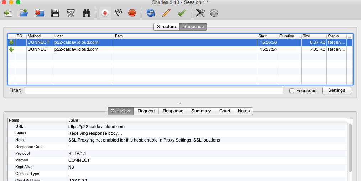The width and height of the screenshot is (361, 181).
Task: Zoom window with green button
Action: (x=18, y=2)
